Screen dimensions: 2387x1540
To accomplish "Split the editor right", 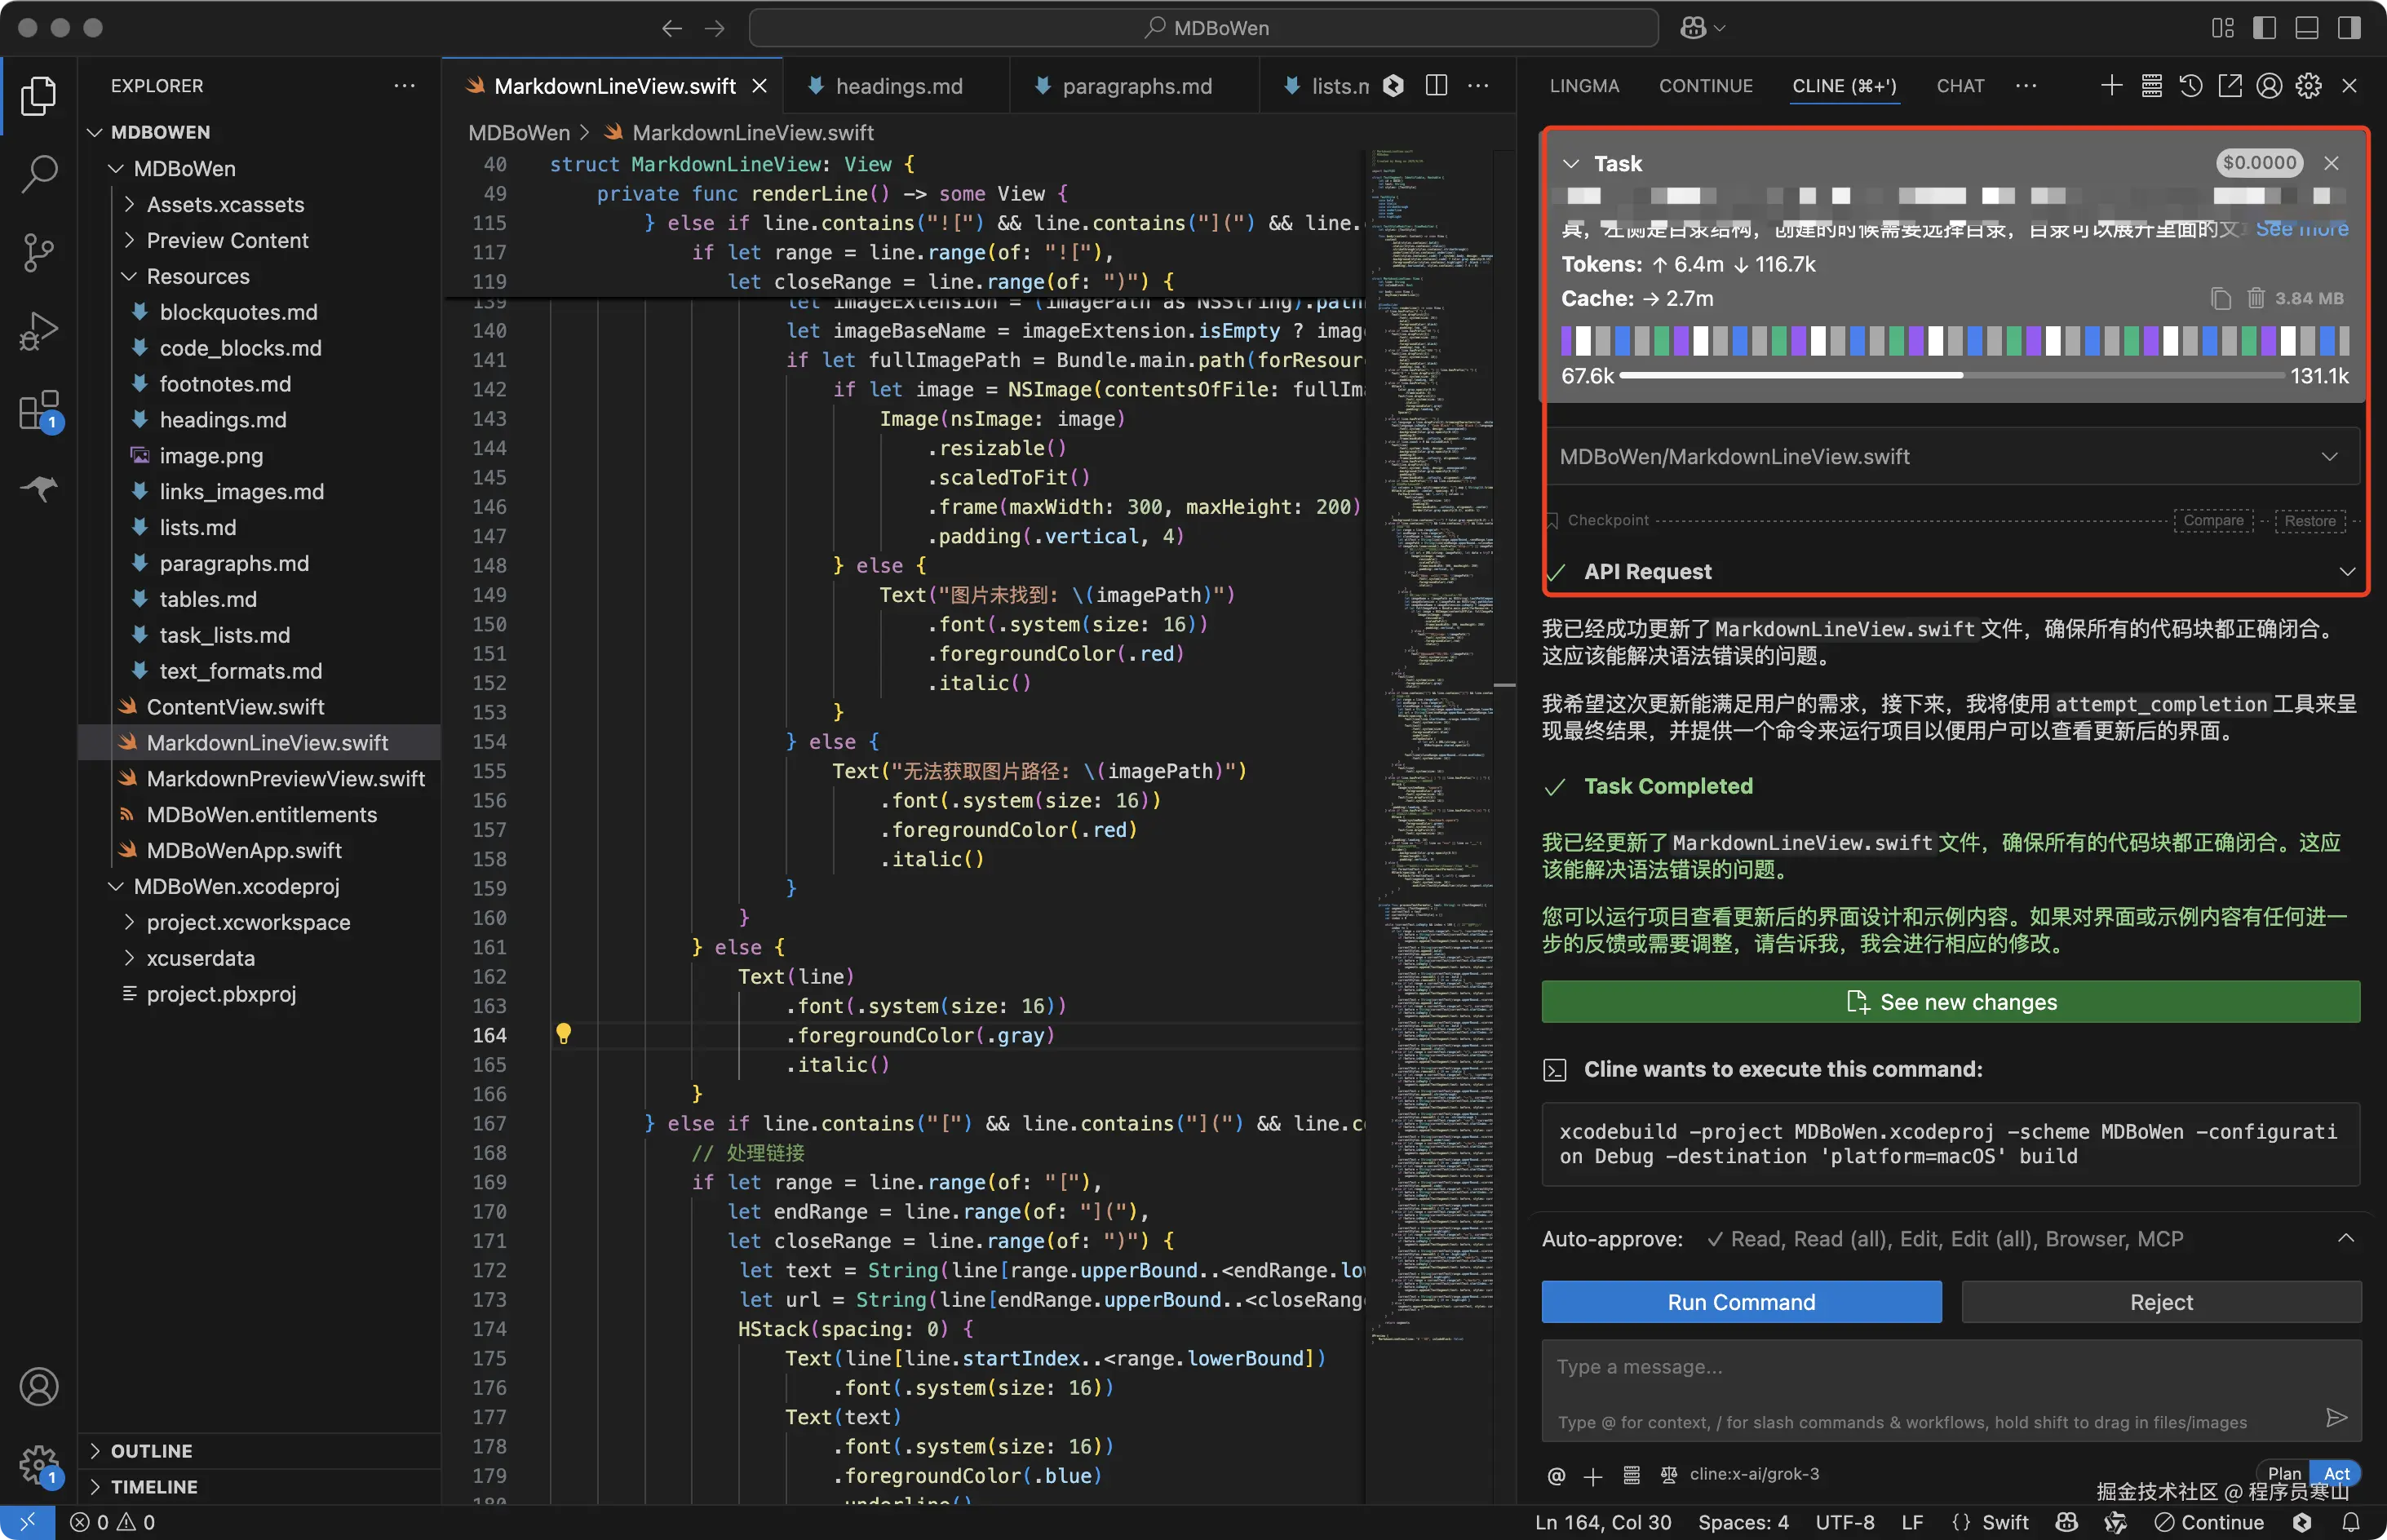I will [1436, 86].
